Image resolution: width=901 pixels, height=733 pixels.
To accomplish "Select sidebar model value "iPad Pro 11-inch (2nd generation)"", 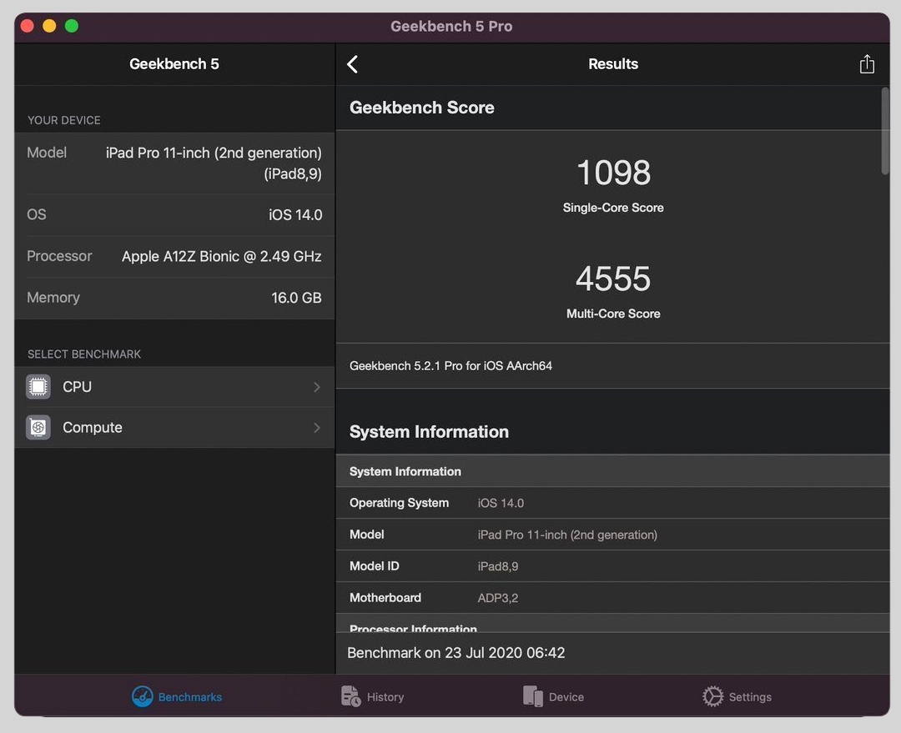I will (214, 153).
